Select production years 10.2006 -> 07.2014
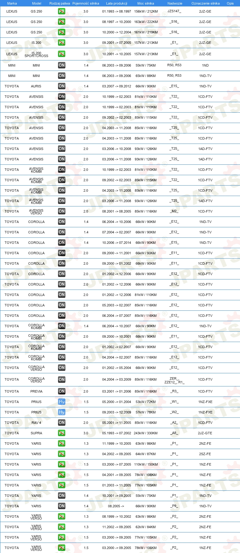Image resolution: width=240 pixels, height=553 pixels. click(117, 243)
